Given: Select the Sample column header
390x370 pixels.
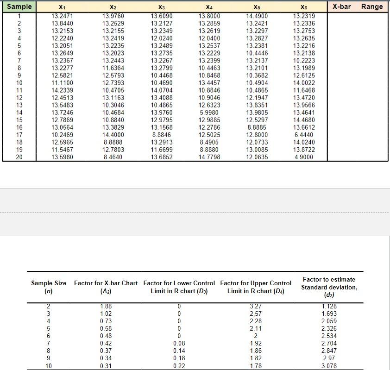Looking at the screenshot, I should [19, 6].
